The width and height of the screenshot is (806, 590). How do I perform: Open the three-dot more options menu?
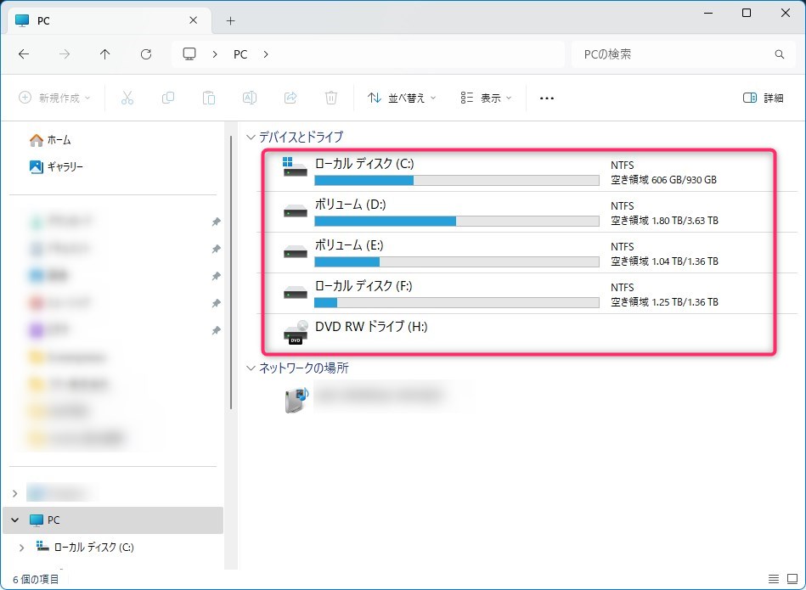(x=547, y=98)
